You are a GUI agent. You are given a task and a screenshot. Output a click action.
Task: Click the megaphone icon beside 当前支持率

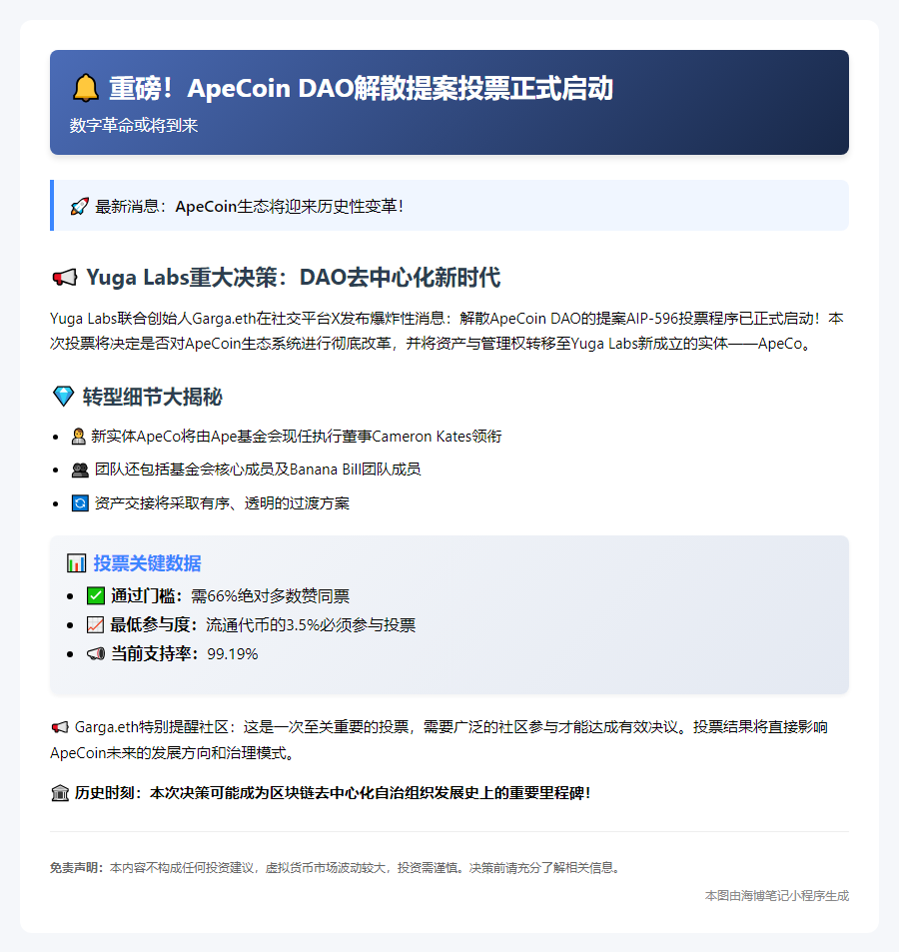coord(96,654)
